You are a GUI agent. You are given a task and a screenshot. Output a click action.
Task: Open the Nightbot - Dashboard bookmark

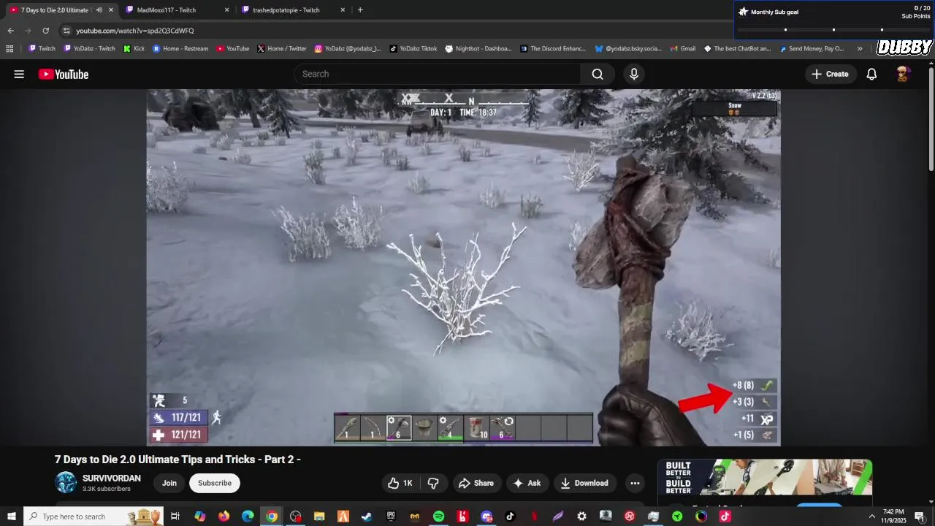[x=478, y=49]
